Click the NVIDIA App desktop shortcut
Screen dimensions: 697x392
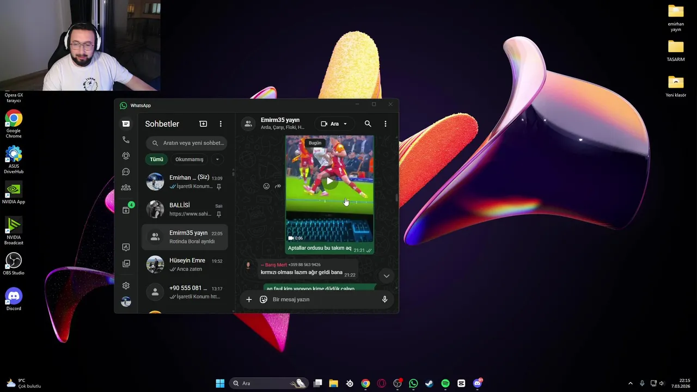tap(14, 193)
